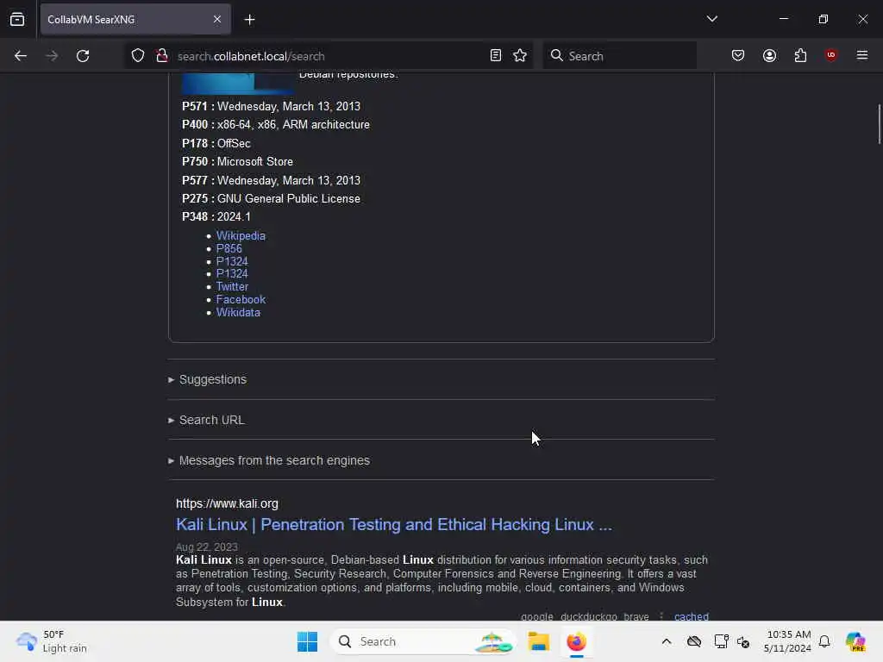The image size is (883, 662).
Task: Reload the current page
Action: [x=83, y=56]
